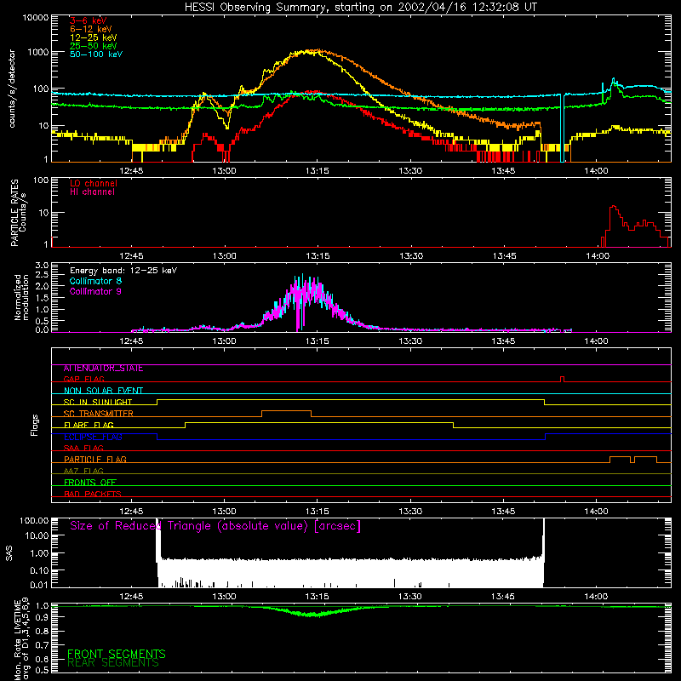This screenshot has height=681, width=681.
Task: Click the LO channel legend label
Action: coord(94,183)
